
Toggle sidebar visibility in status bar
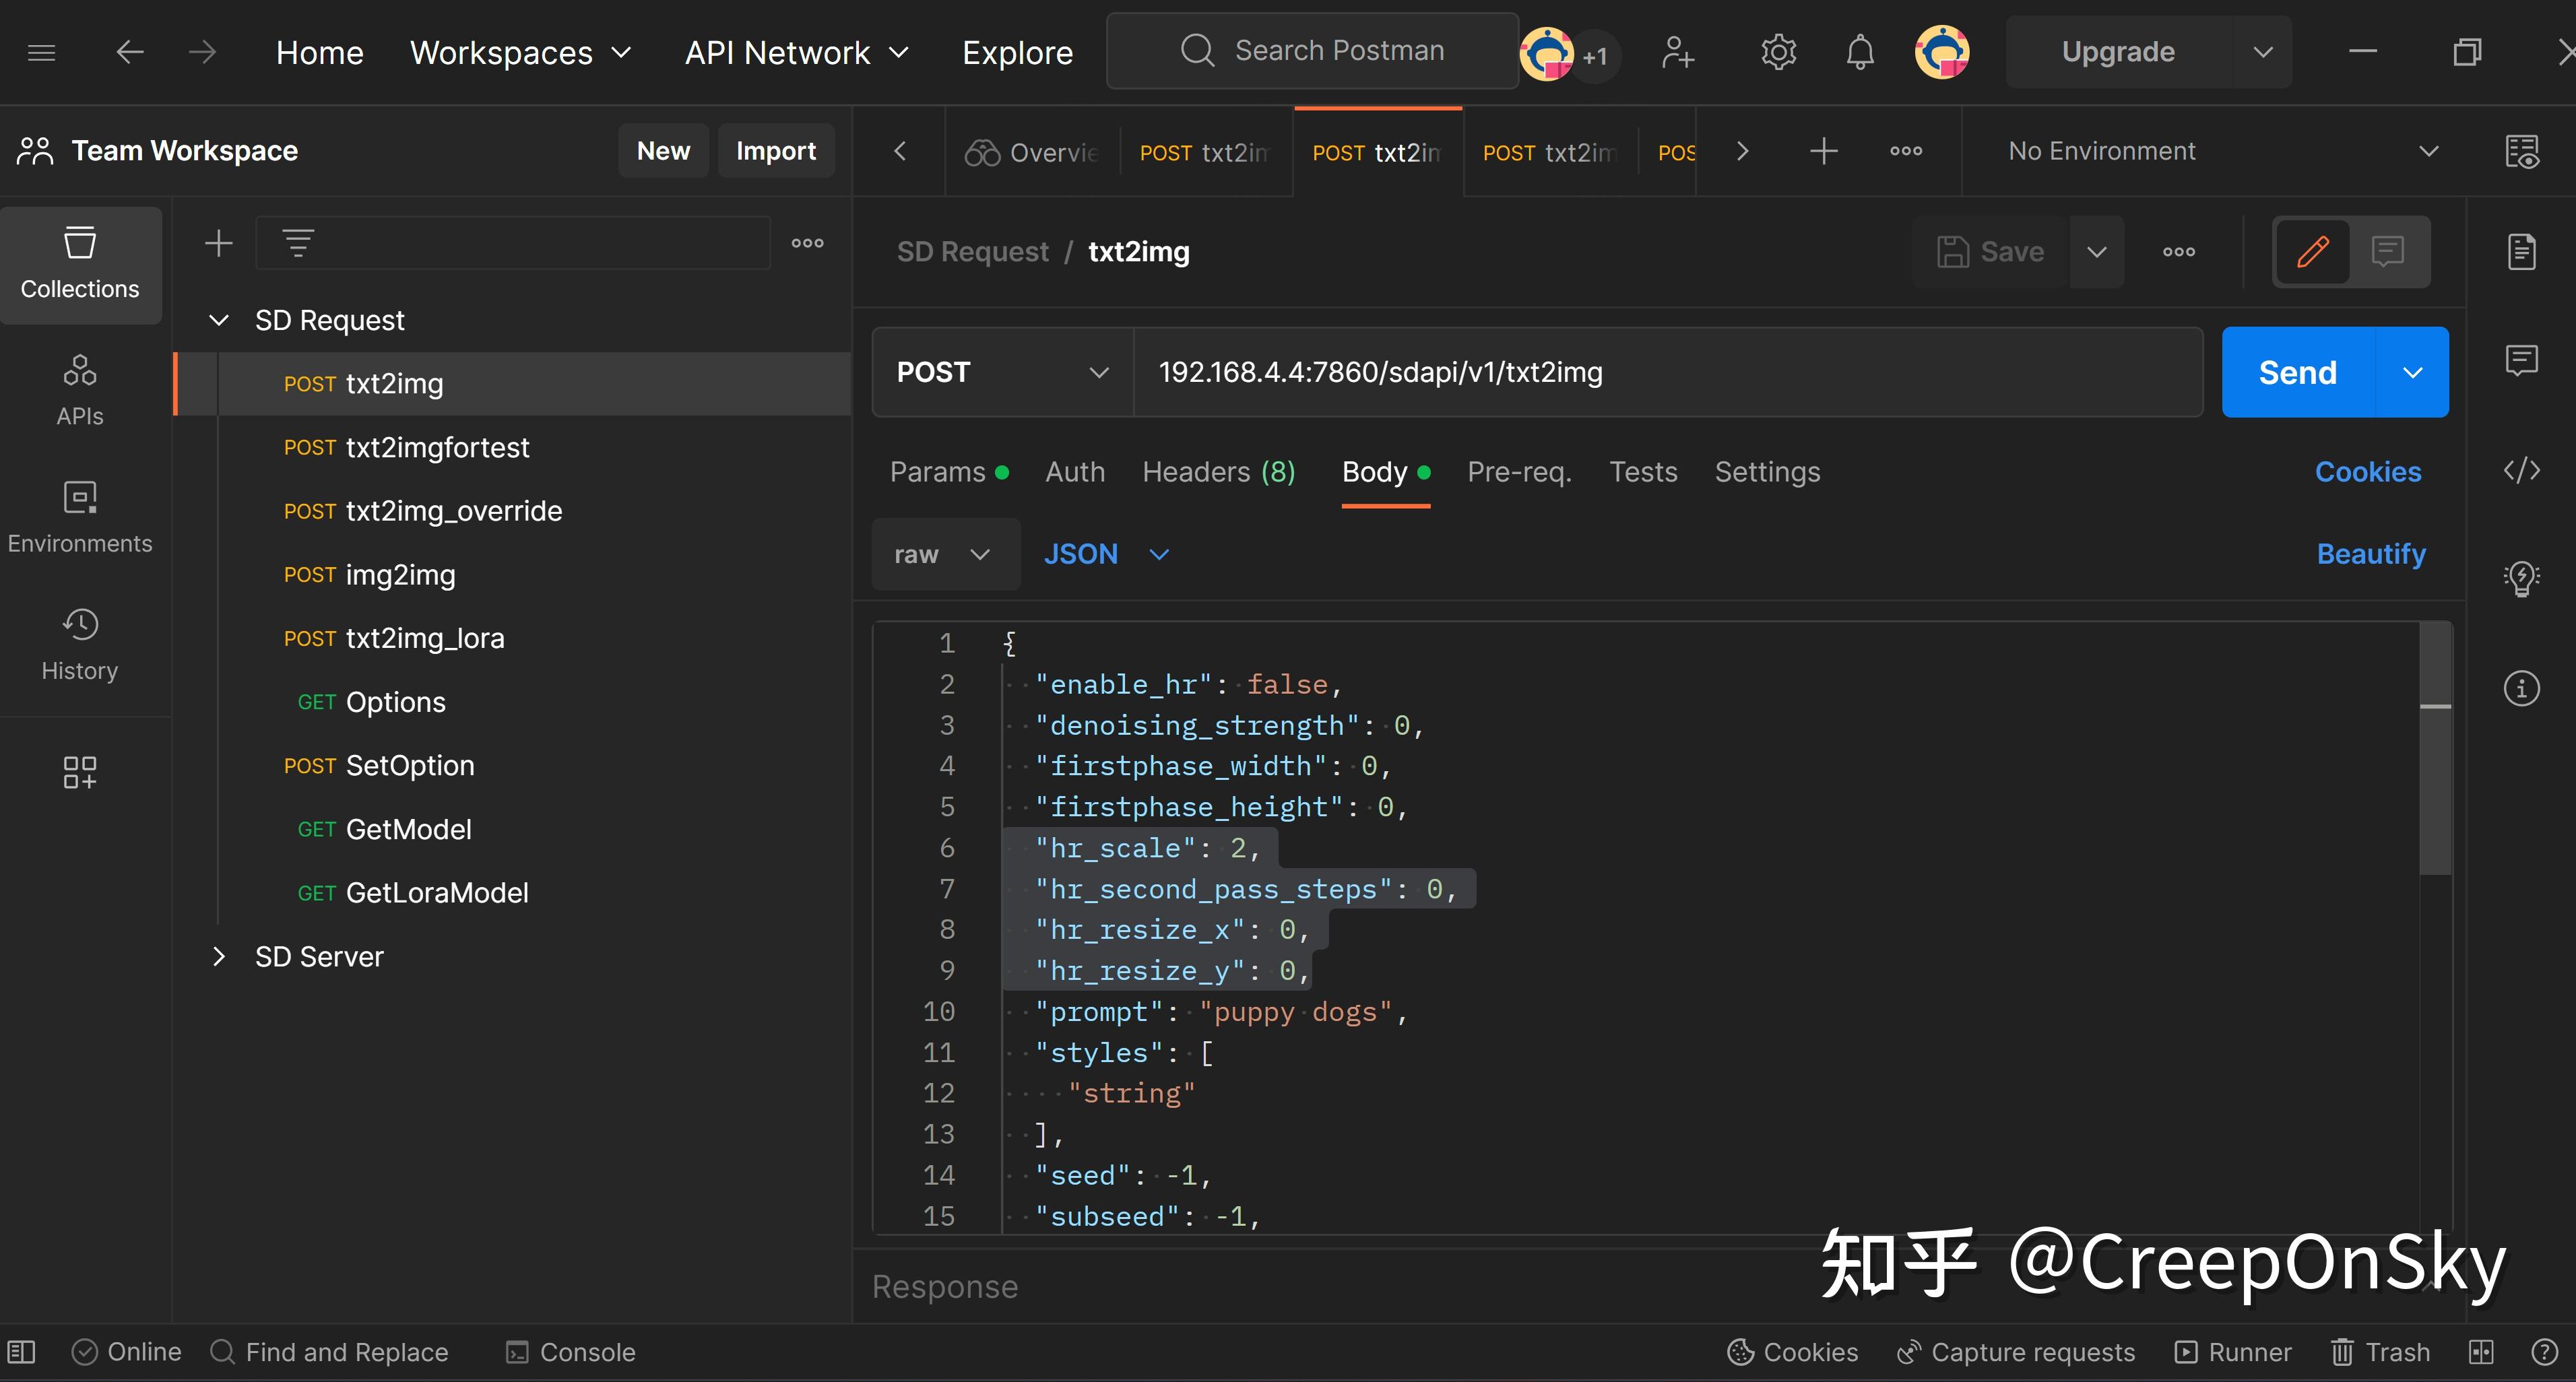pyautogui.click(x=22, y=1352)
